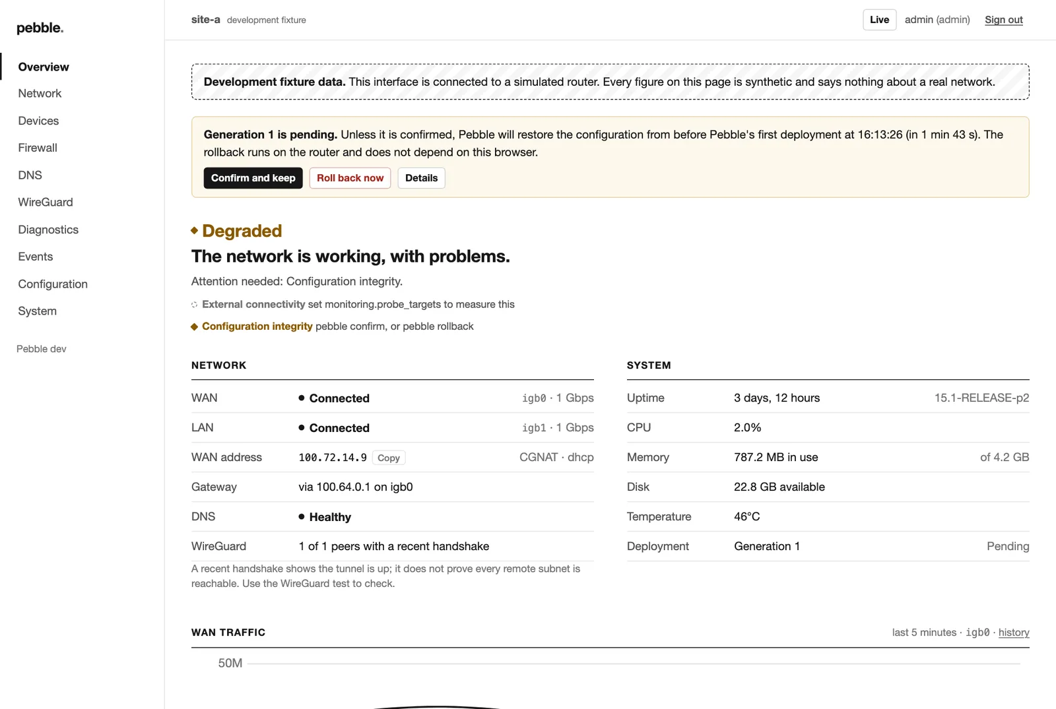Image resolution: width=1056 pixels, height=709 pixels.
Task: Click the DNS Healthy status
Action: (325, 517)
